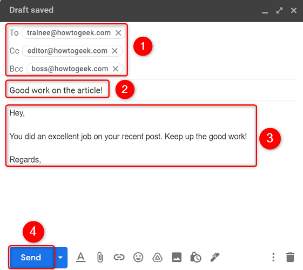Attach files using the paperclip icon

(x=100, y=257)
